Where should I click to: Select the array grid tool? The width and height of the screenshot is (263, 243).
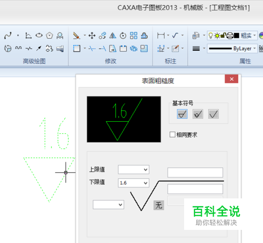coord(134,36)
